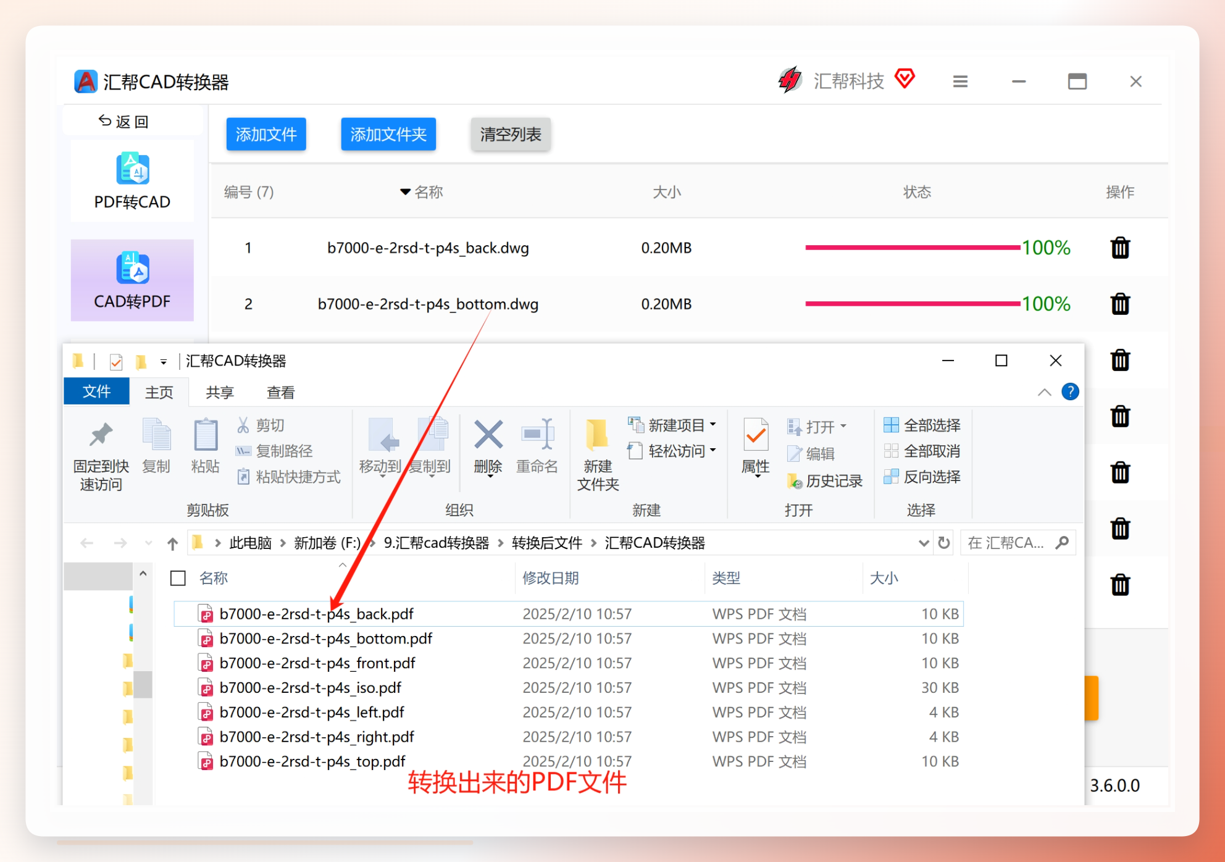
Task: Click the 新建文件夹 folder icon
Action: click(596, 435)
